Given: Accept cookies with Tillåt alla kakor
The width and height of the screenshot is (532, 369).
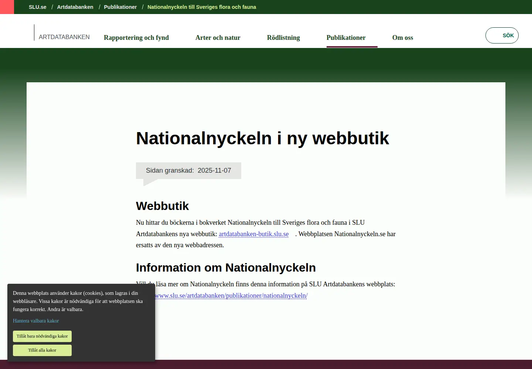Looking at the screenshot, I should pyautogui.click(x=42, y=350).
